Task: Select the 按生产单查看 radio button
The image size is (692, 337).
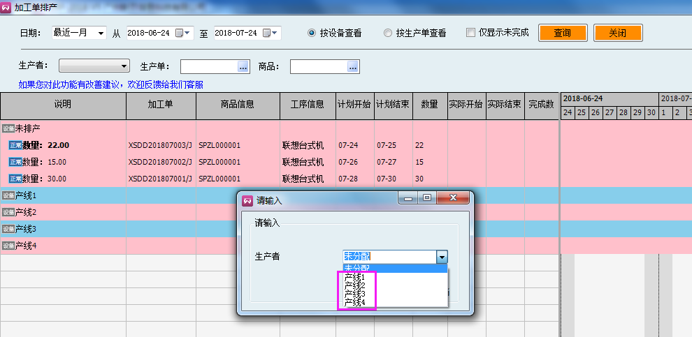Action: (388, 33)
